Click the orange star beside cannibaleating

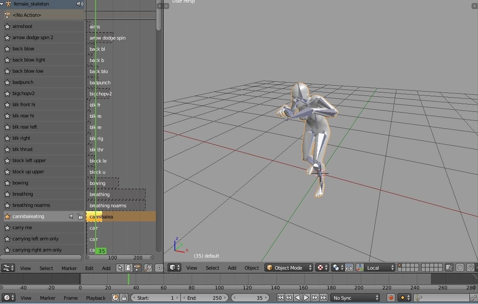coord(7,217)
